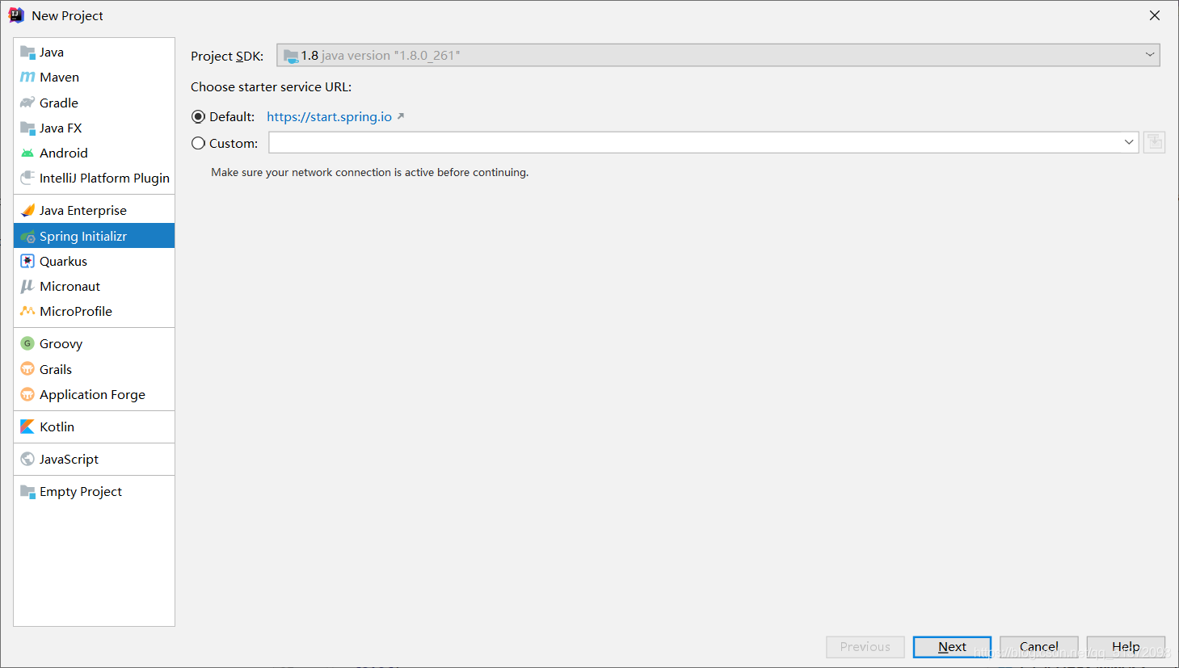Viewport: 1179px width, 668px height.
Task: Click the Java FX folder icon
Action: pyautogui.click(x=27, y=128)
